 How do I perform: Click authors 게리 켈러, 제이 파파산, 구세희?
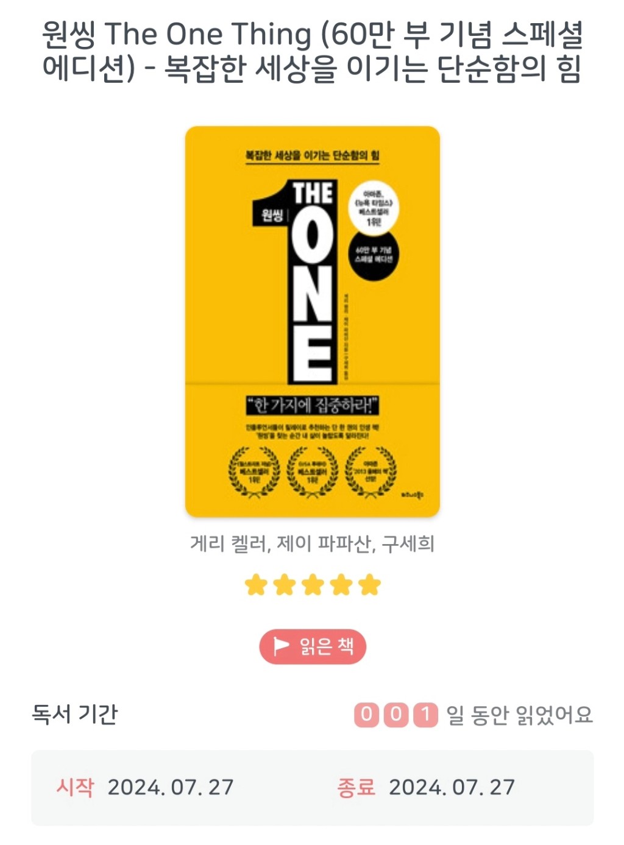[313, 543]
